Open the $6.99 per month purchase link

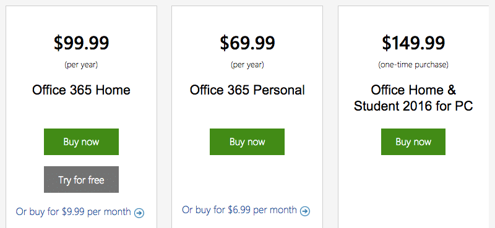(x=239, y=209)
